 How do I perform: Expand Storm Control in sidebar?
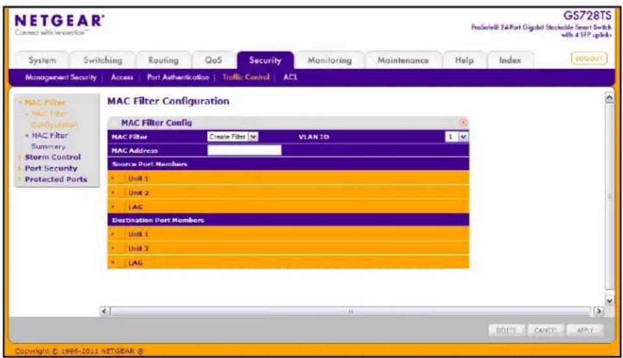tap(53, 157)
